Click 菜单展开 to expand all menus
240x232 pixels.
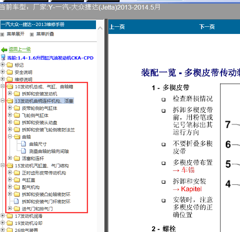tap(16, 34)
